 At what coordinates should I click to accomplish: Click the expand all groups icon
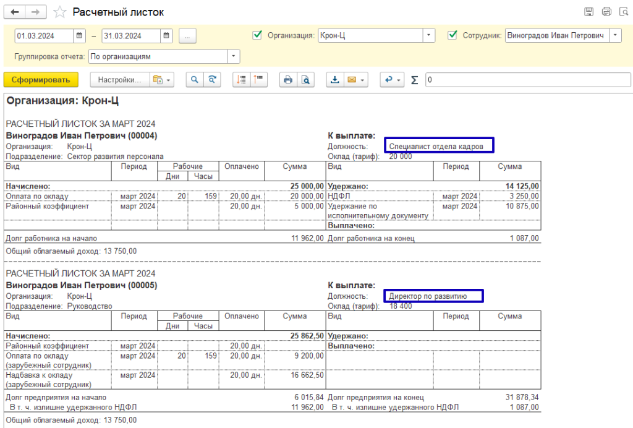[242, 80]
